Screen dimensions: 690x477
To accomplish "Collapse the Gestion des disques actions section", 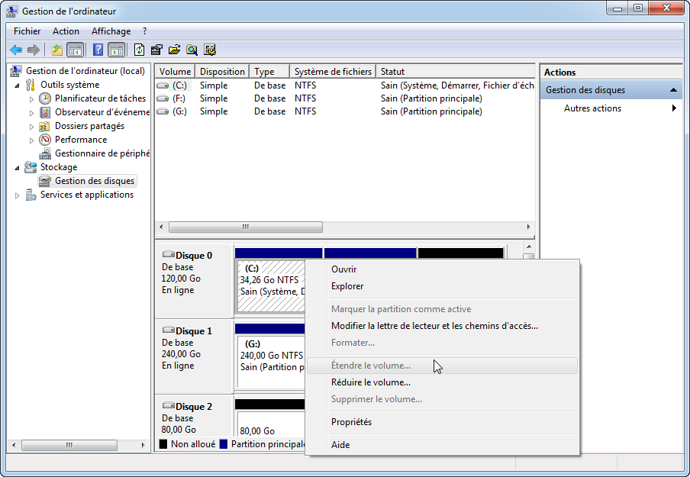I will point(673,90).
